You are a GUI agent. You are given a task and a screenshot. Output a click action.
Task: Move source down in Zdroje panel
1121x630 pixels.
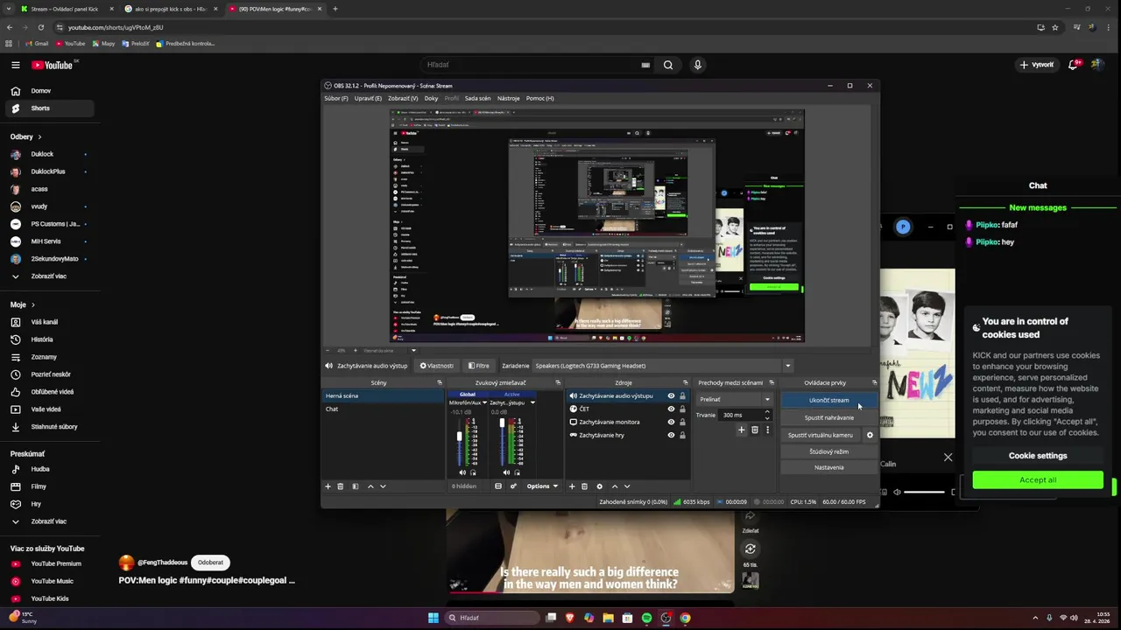pyautogui.click(x=626, y=486)
